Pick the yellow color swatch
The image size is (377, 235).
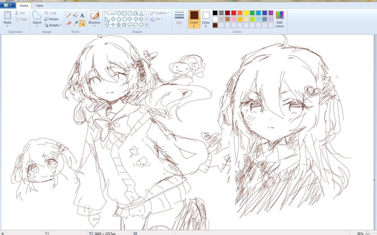[246, 13]
